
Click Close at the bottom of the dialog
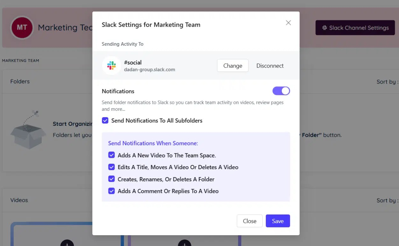tap(250, 221)
